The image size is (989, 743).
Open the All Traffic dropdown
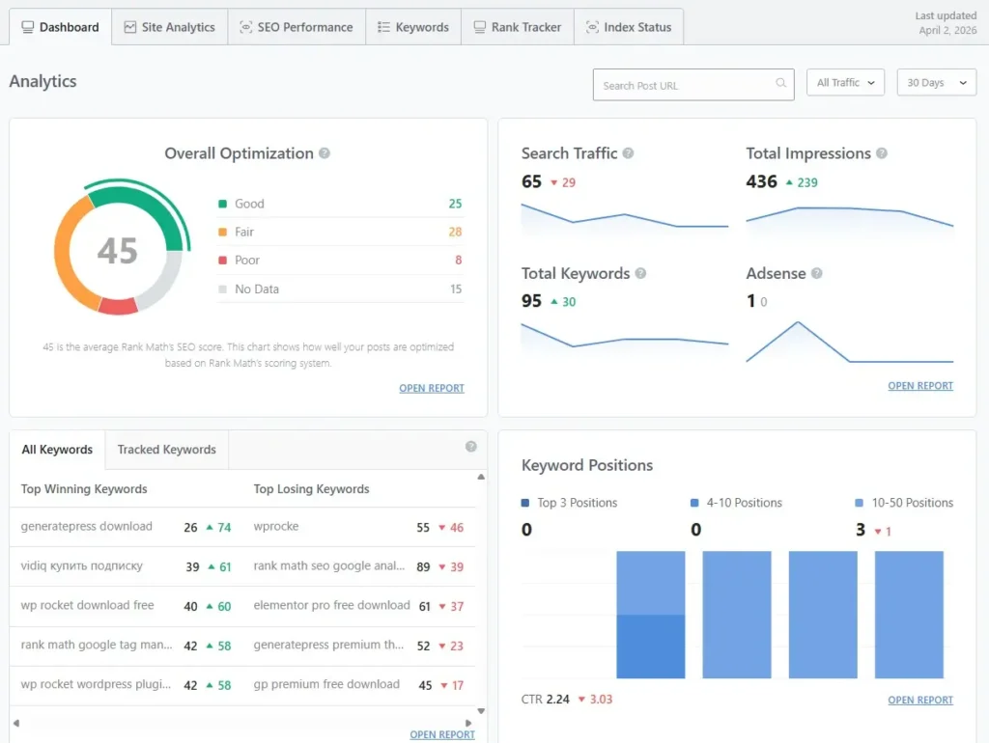(845, 83)
